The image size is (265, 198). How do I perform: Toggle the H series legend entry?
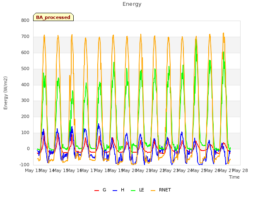click(118, 190)
